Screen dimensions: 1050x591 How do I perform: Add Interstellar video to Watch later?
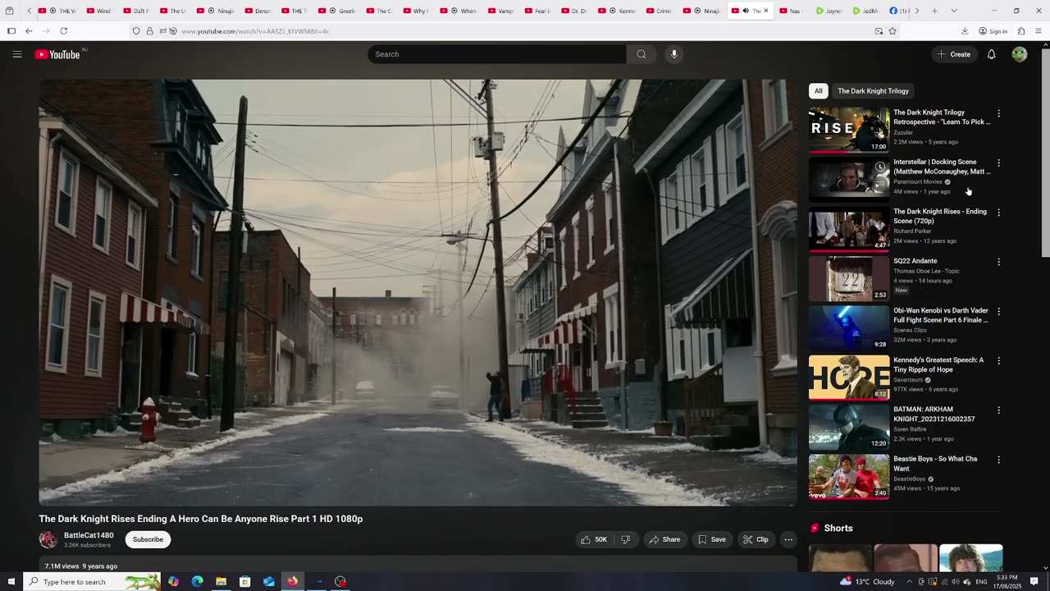pos(880,167)
